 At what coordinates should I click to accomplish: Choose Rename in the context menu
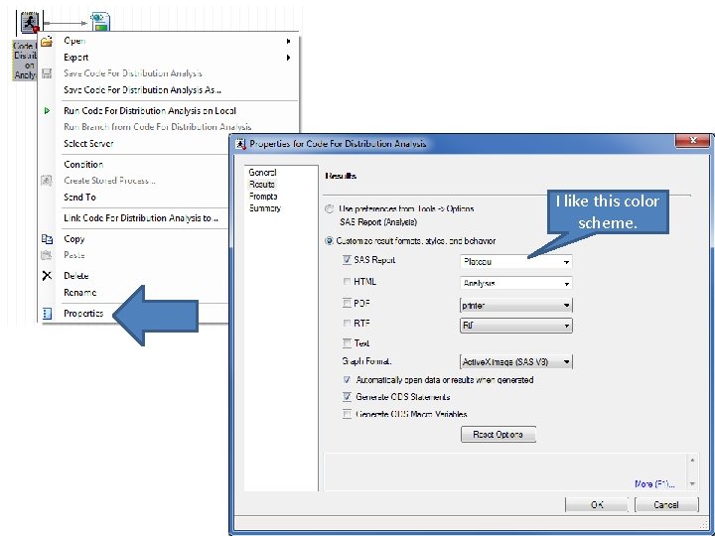[79, 293]
